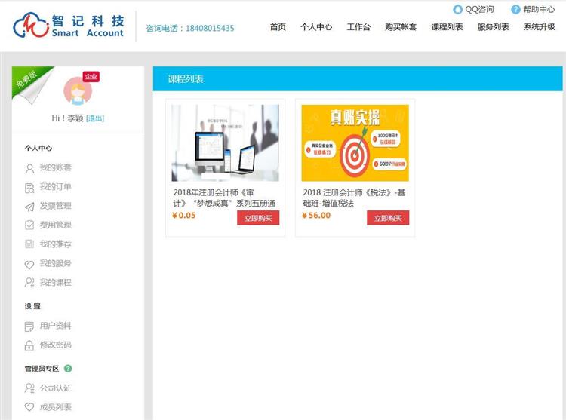566x420 pixels.
Task: Click the 我的服务 heart icon
Action: [29, 264]
